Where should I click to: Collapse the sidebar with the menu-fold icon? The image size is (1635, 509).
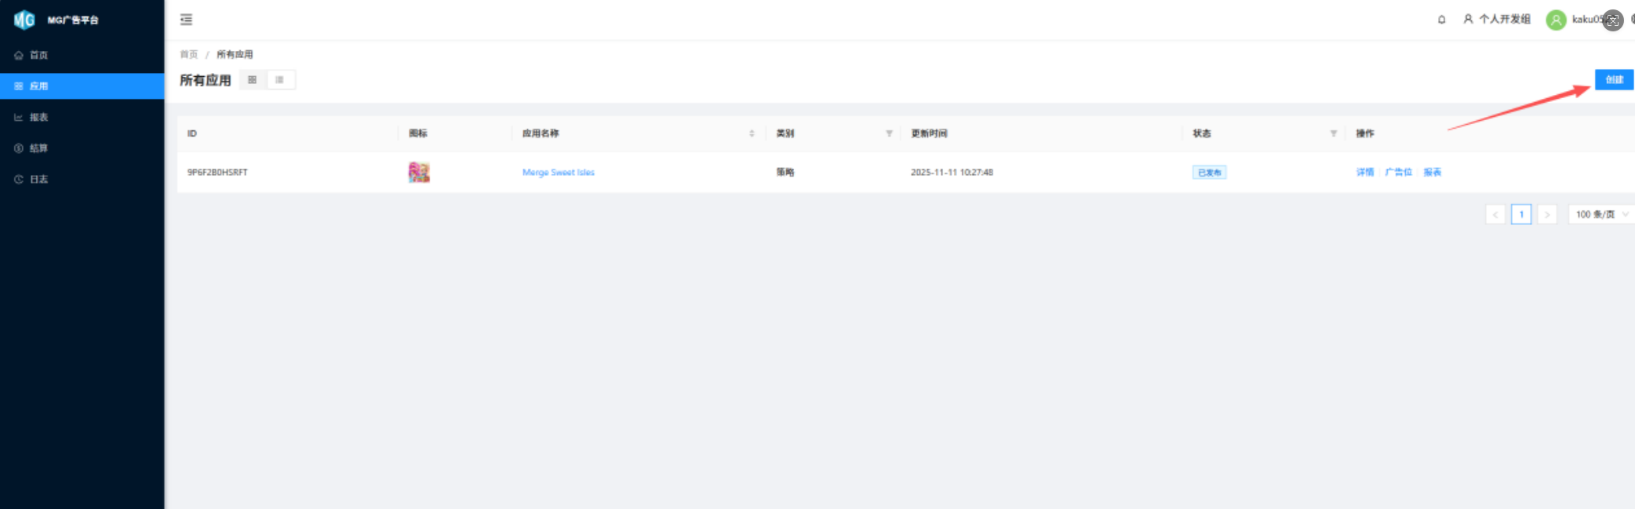coord(186,20)
